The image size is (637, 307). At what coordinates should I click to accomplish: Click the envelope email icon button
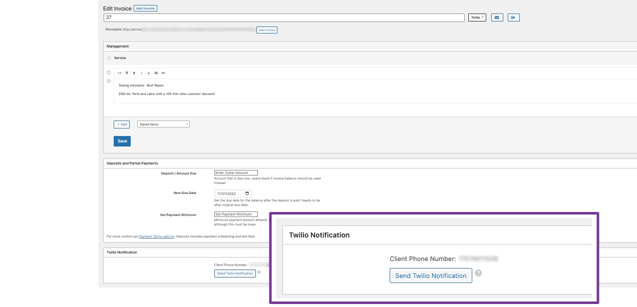point(497,17)
